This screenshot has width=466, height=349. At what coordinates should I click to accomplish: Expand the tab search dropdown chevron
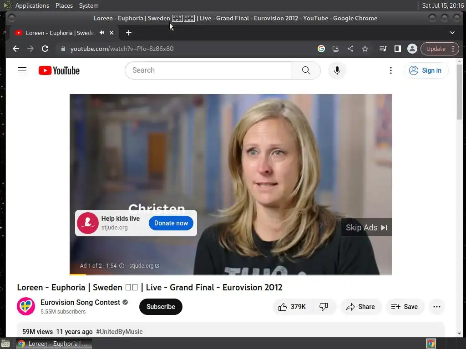(x=452, y=33)
